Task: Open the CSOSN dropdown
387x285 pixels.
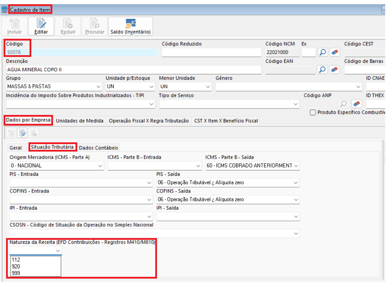Action: pyautogui.click(x=296, y=233)
